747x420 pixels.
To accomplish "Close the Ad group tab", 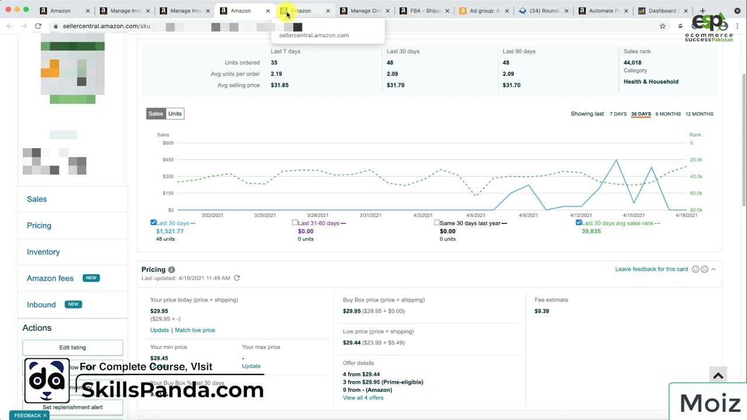I will point(507,10).
